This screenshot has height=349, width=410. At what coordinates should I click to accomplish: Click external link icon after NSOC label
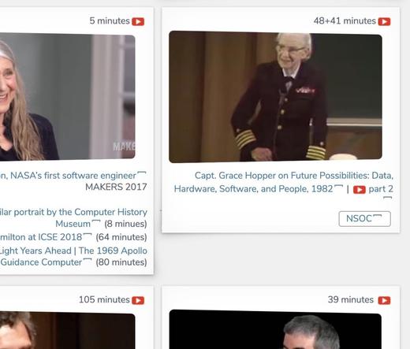[x=378, y=217]
